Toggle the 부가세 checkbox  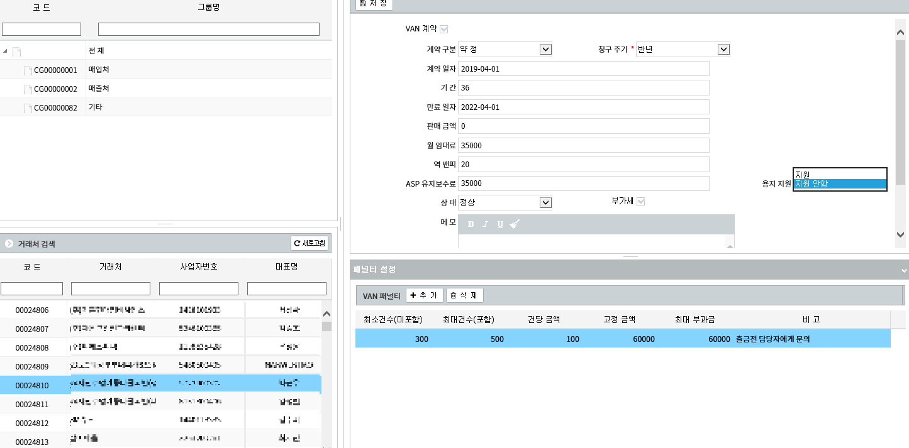[641, 201]
